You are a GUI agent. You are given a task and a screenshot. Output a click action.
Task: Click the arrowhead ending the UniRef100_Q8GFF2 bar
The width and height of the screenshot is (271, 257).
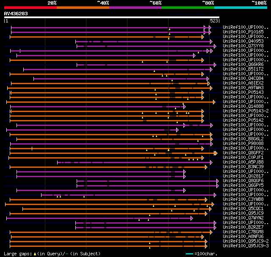tap(216, 153)
